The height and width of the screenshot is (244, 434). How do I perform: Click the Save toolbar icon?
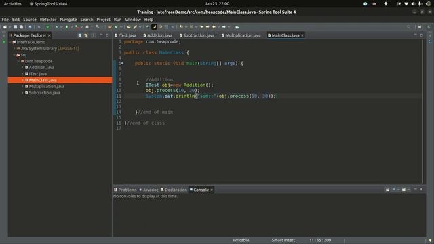click(x=15, y=27)
